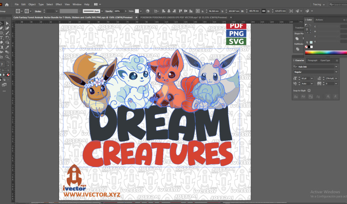Click Horizontal Align Center icon
347x204 pixels.
tap(169, 11)
